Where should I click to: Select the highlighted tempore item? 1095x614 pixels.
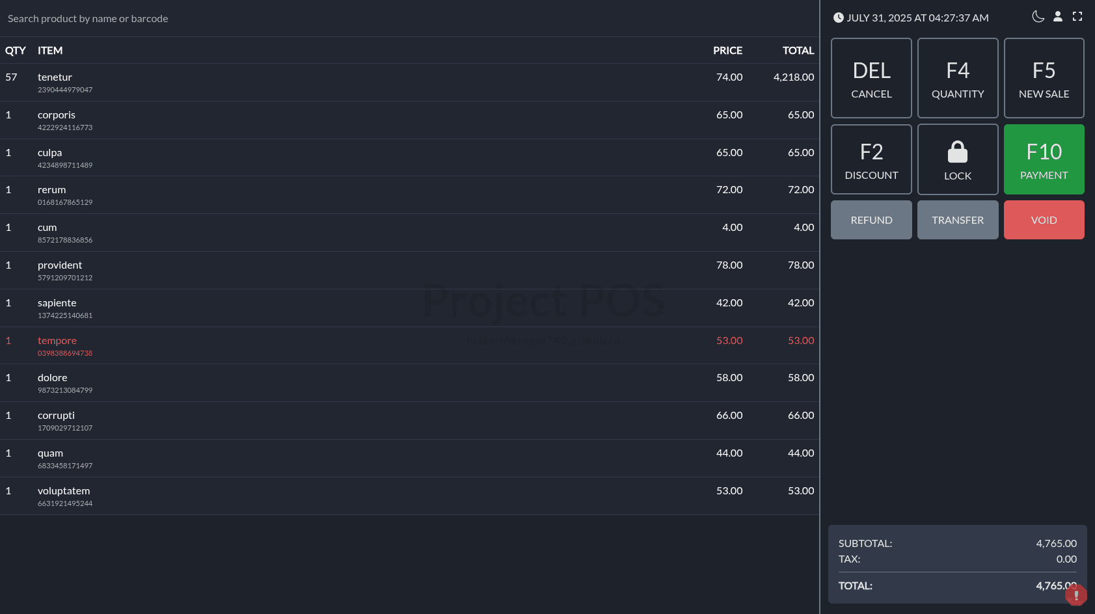pyautogui.click(x=409, y=346)
